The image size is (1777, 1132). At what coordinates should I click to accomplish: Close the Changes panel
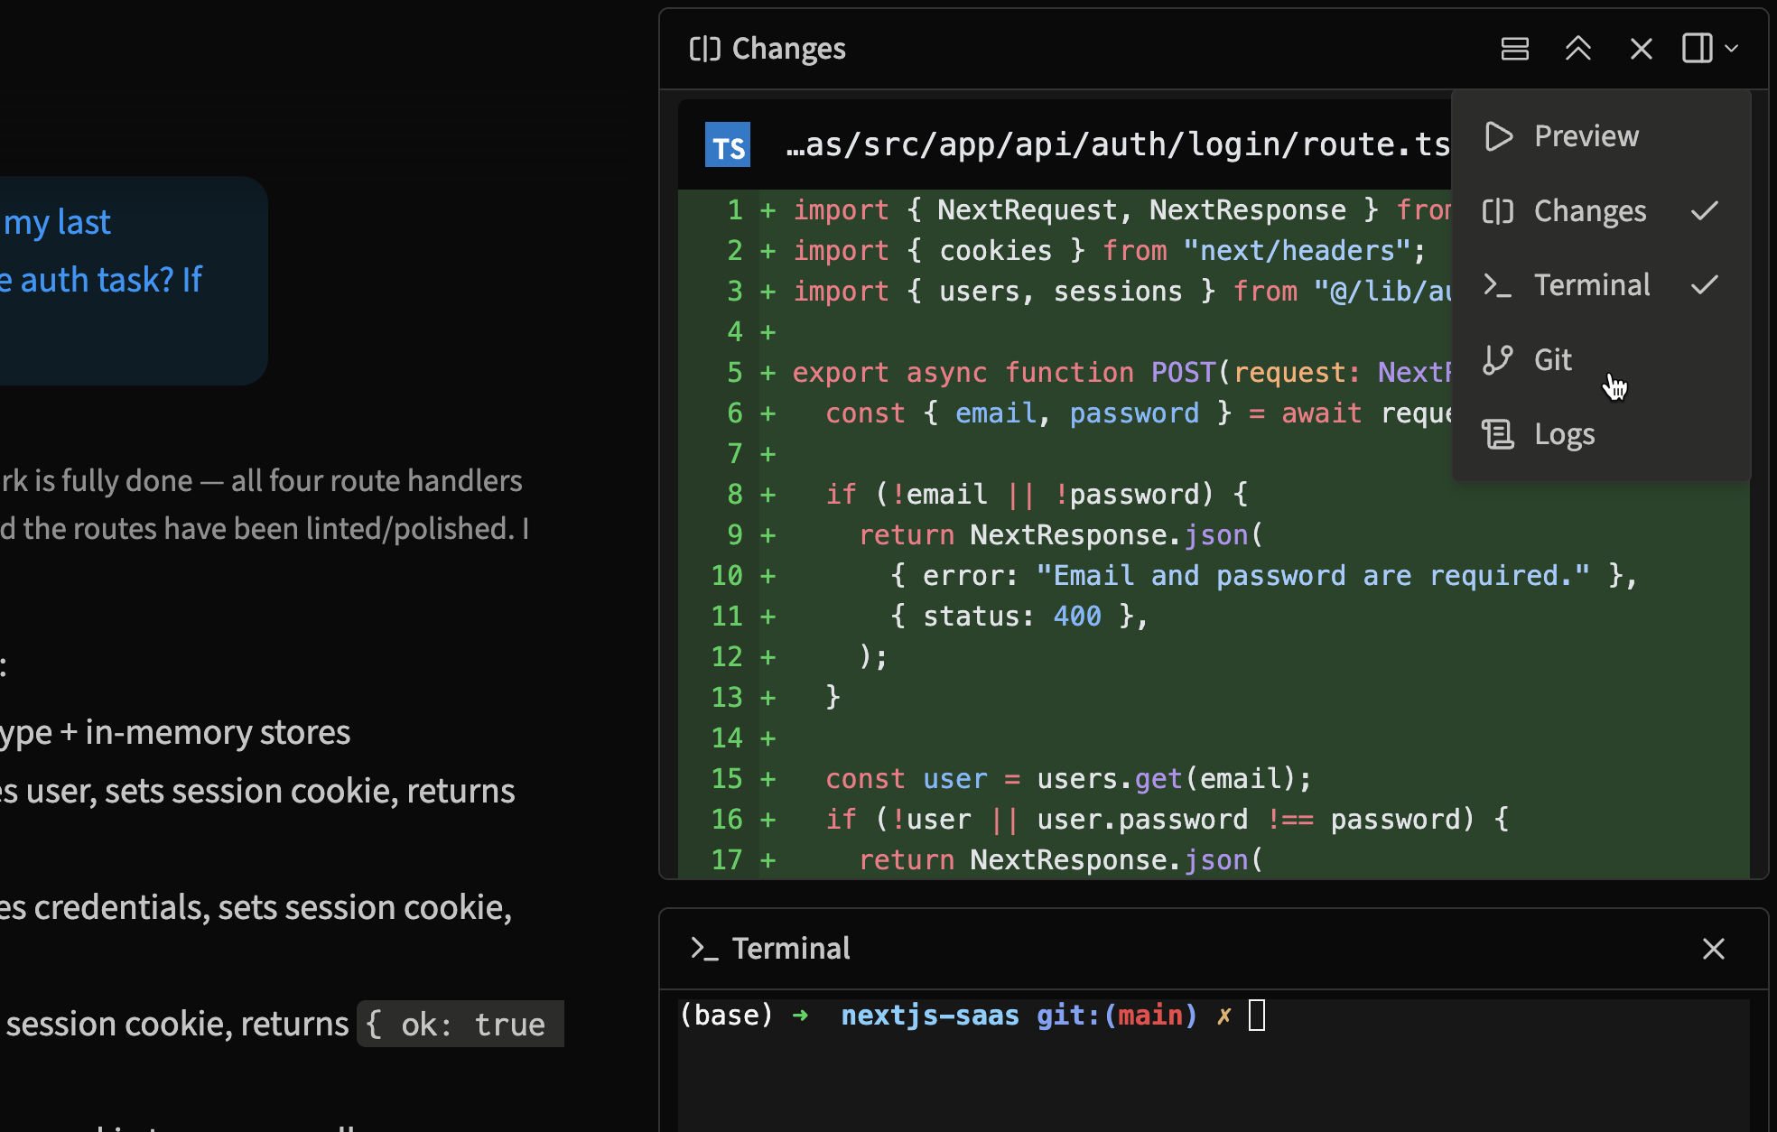tap(1641, 49)
